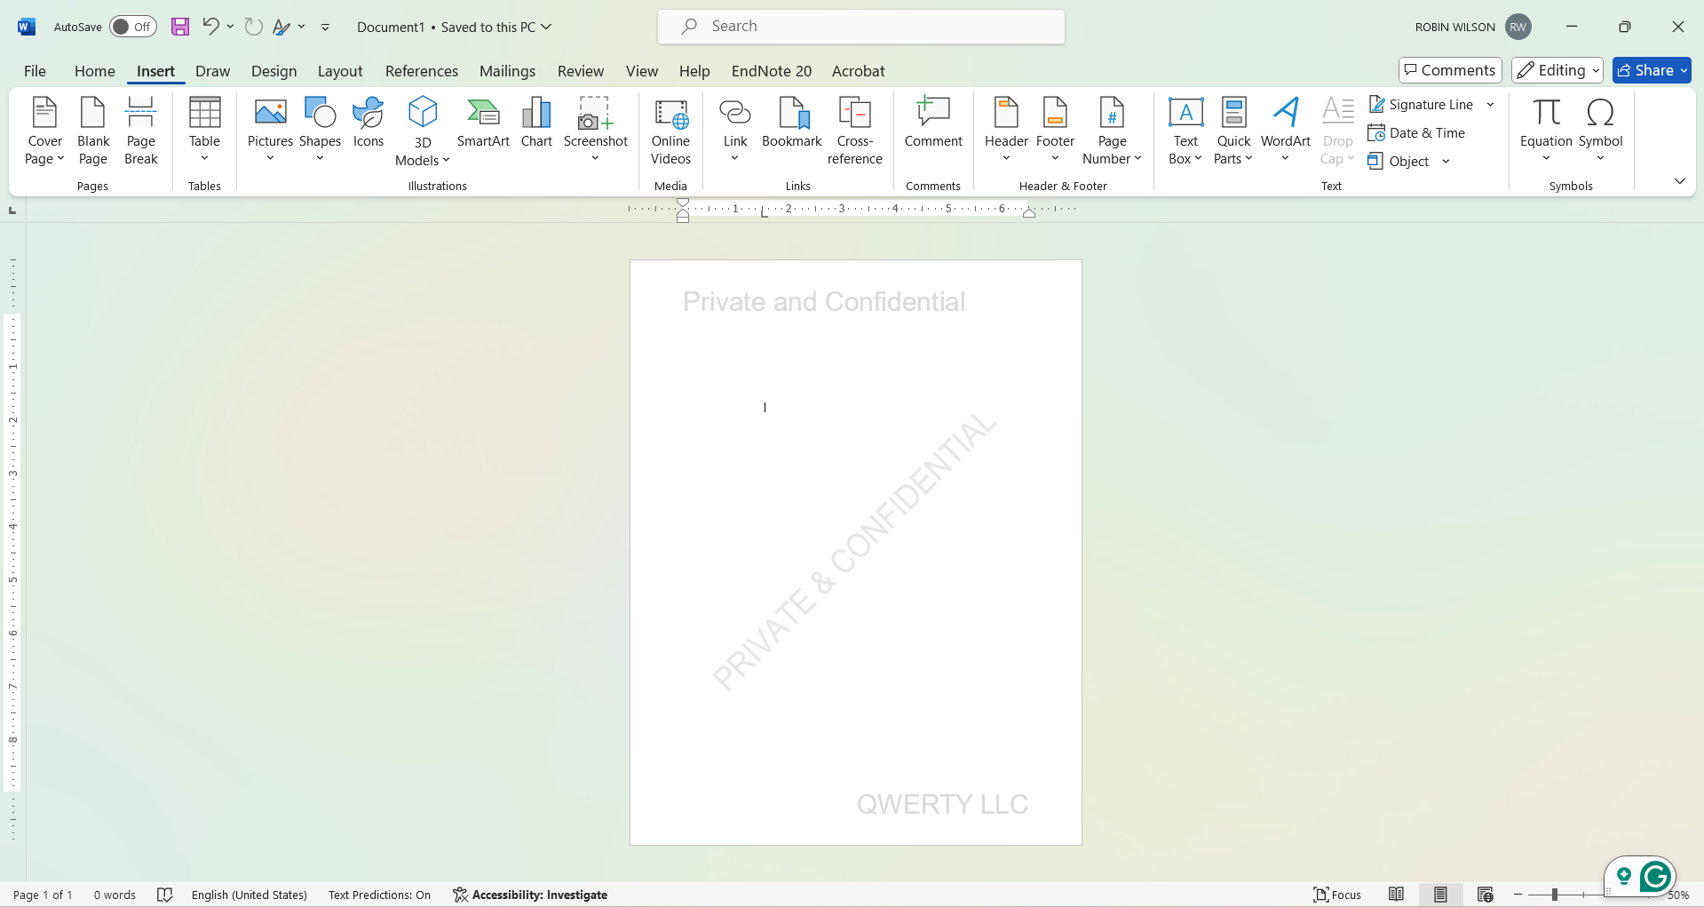Insert Date & Time
Viewport: 1704px width, 907px height.
click(x=1417, y=132)
